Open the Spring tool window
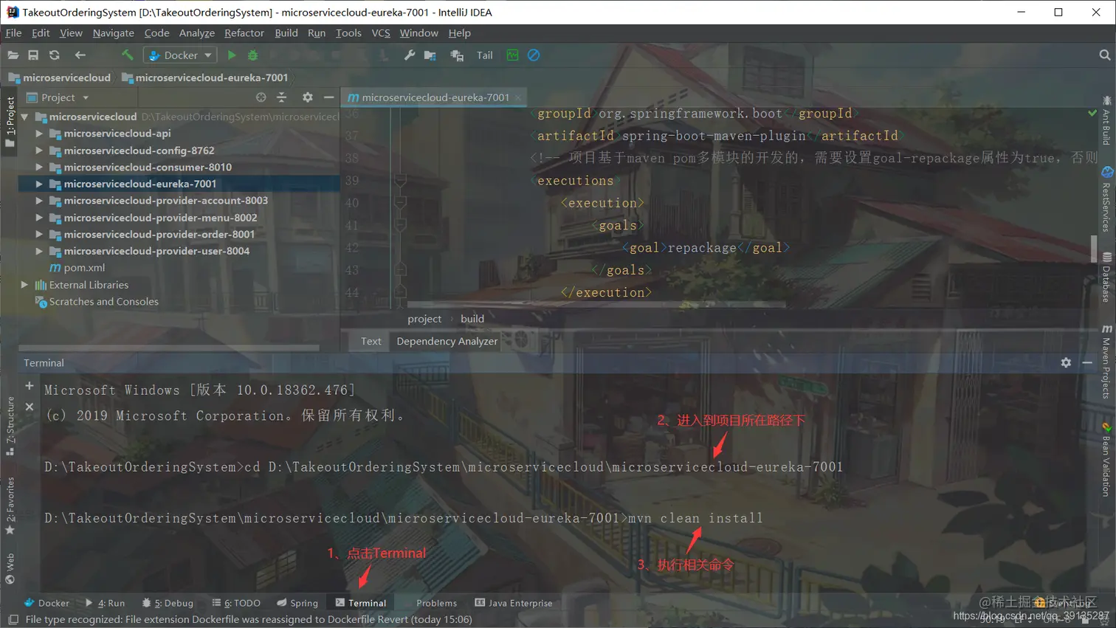This screenshot has width=1116, height=628. pyautogui.click(x=297, y=603)
